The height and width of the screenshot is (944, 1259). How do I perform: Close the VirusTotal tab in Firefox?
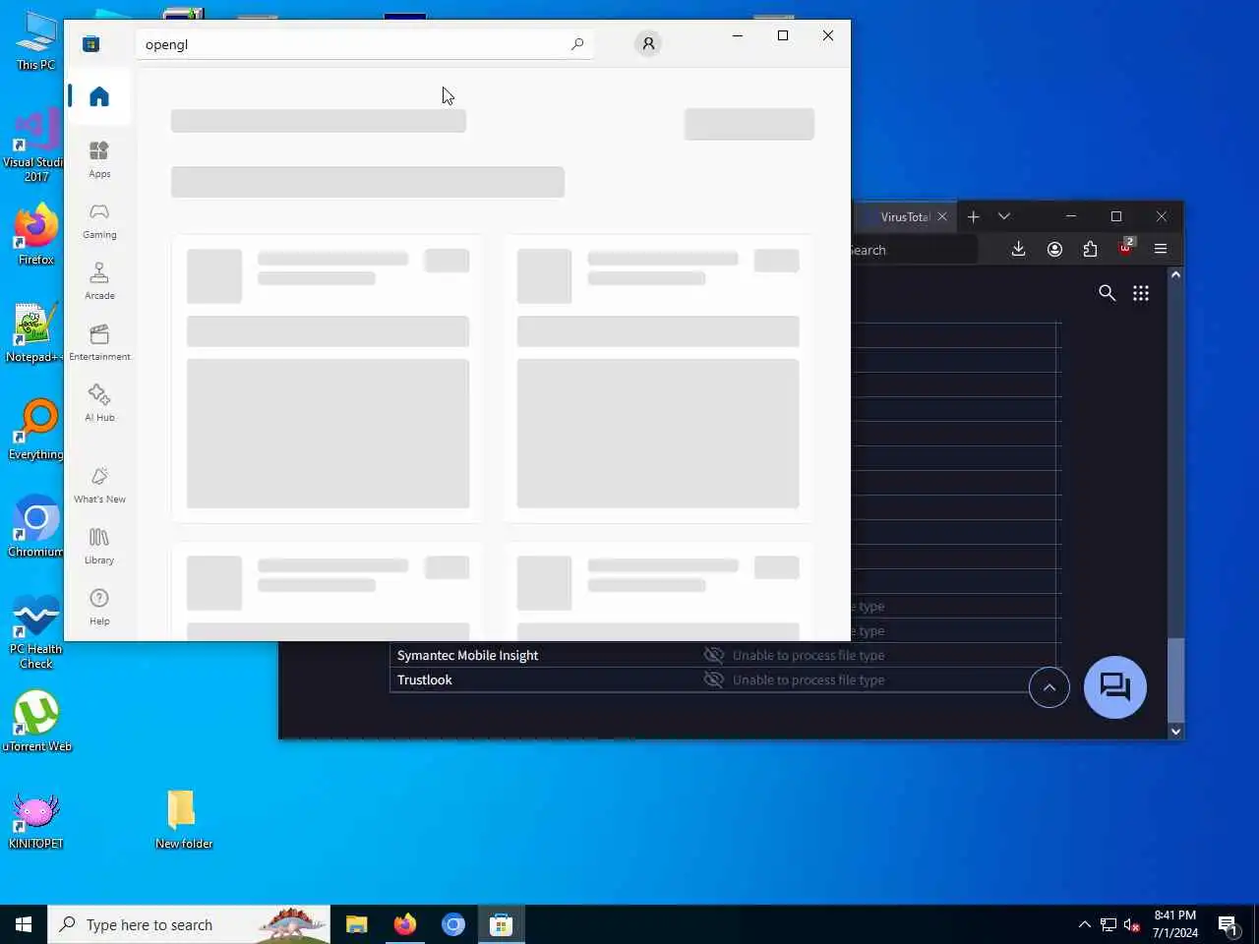[942, 216]
